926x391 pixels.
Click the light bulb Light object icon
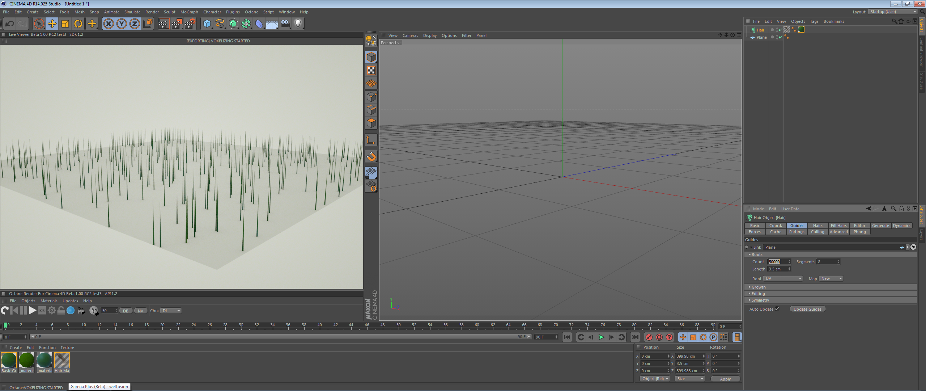(x=298, y=24)
